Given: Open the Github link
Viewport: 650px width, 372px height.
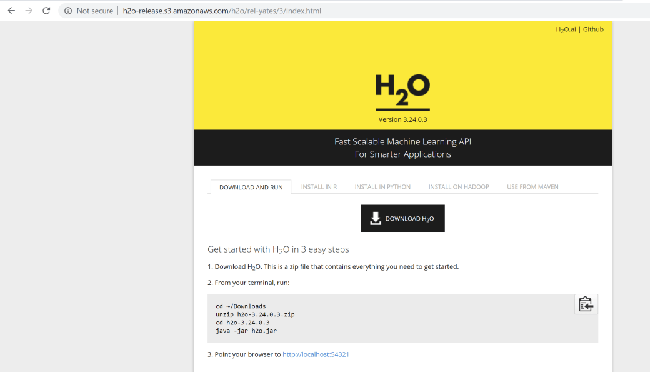Looking at the screenshot, I should [x=593, y=29].
